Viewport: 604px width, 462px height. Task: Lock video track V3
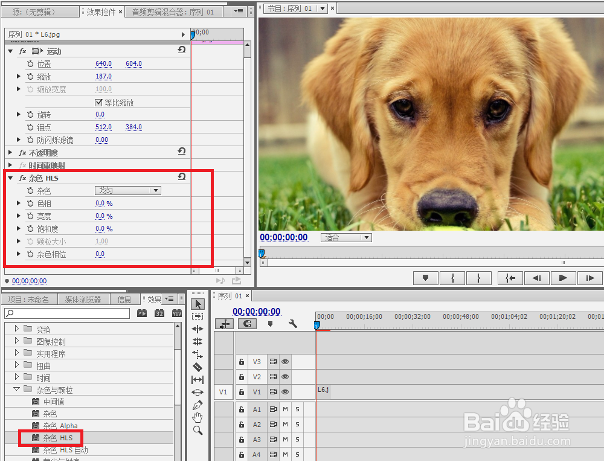click(242, 362)
